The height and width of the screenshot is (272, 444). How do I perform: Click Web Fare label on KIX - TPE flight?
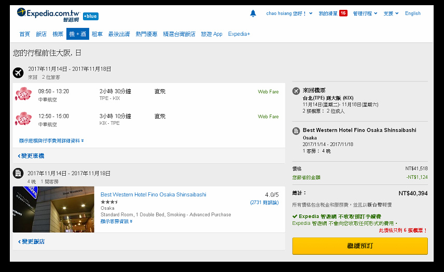pos(268,117)
